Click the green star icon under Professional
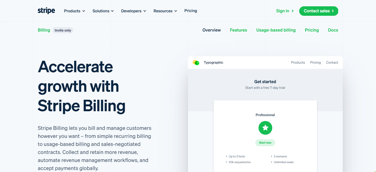376x172 pixels. [x=265, y=128]
